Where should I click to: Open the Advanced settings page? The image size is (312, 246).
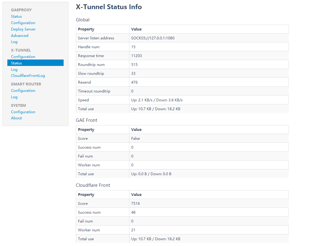click(x=20, y=35)
